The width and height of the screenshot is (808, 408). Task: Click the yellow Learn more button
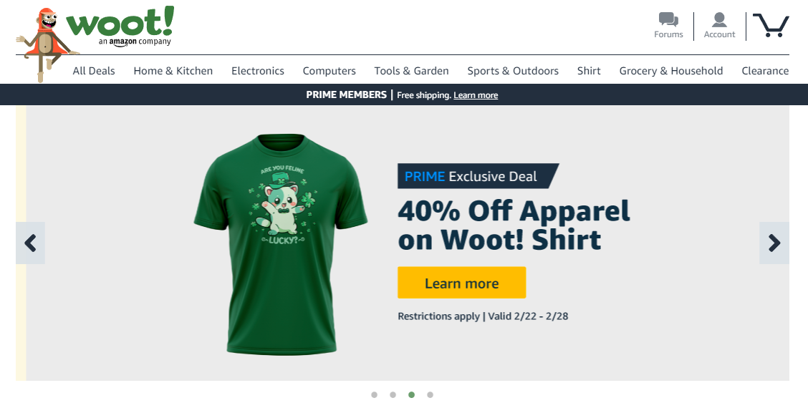click(462, 283)
